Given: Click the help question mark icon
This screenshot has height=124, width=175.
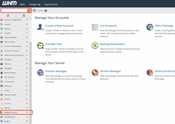Looking at the screenshot, I should pyautogui.click(x=46, y=11).
